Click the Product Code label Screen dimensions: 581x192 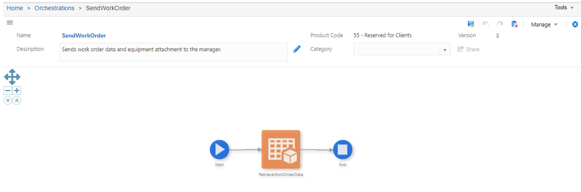coord(327,36)
